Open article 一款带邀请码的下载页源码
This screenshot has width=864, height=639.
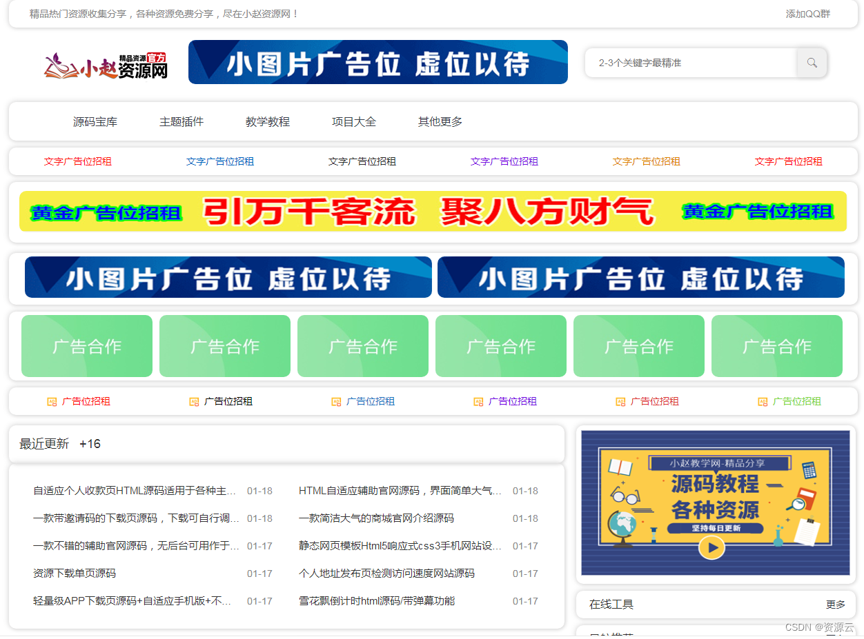(136, 518)
